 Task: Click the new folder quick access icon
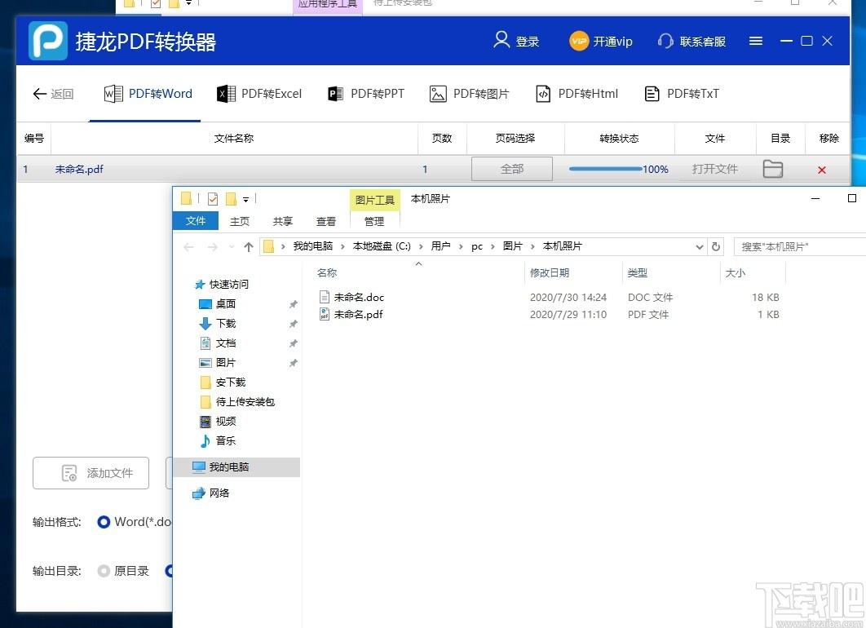231,199
